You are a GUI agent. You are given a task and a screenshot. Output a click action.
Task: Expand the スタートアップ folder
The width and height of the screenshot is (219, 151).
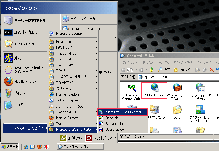coord(73,83)
